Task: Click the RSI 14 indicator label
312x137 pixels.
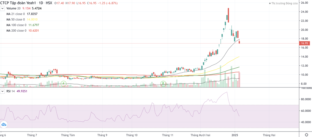Action: (11, 91)
